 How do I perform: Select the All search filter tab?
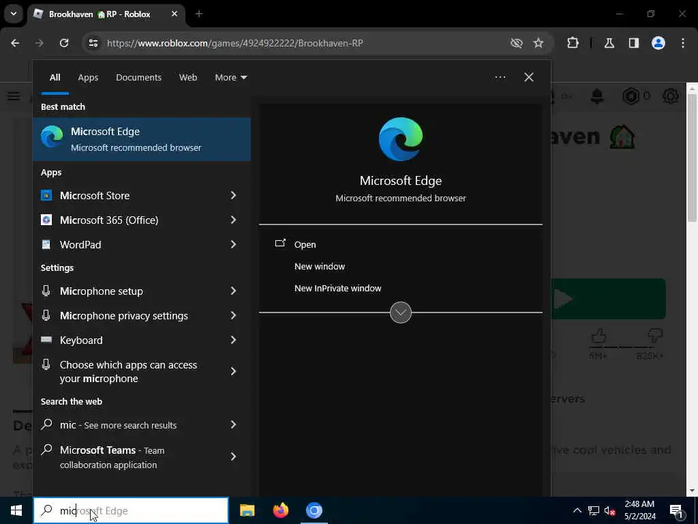click(55, 78)
